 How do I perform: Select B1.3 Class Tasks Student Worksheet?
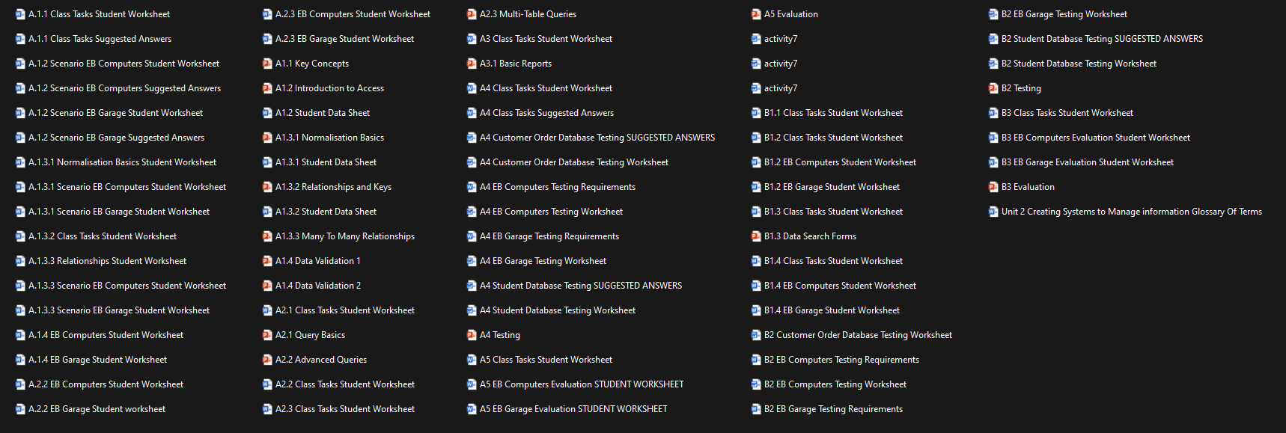(833, 212)
